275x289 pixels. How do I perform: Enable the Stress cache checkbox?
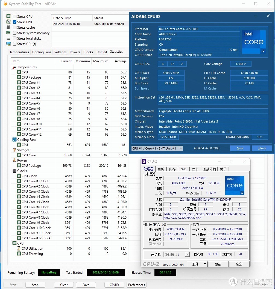pyautogui.click(x=14, y=28)
